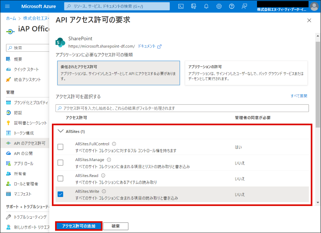Enable the AllSites.FullControl checkbox

click(x=61, y=147)
